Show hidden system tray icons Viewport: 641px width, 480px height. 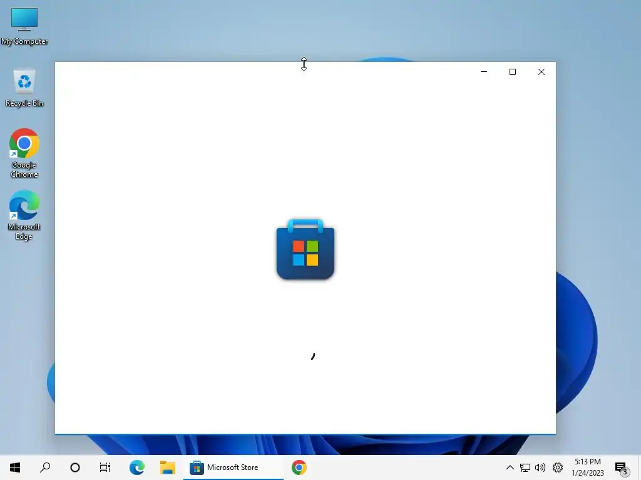[x=510, y=467]
